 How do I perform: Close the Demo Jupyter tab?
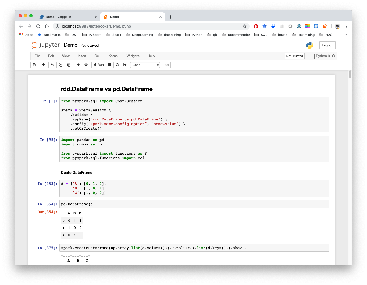tap(161, 17)
